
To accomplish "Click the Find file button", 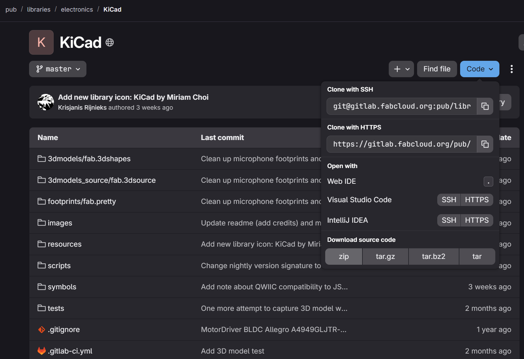I will 437,69.
